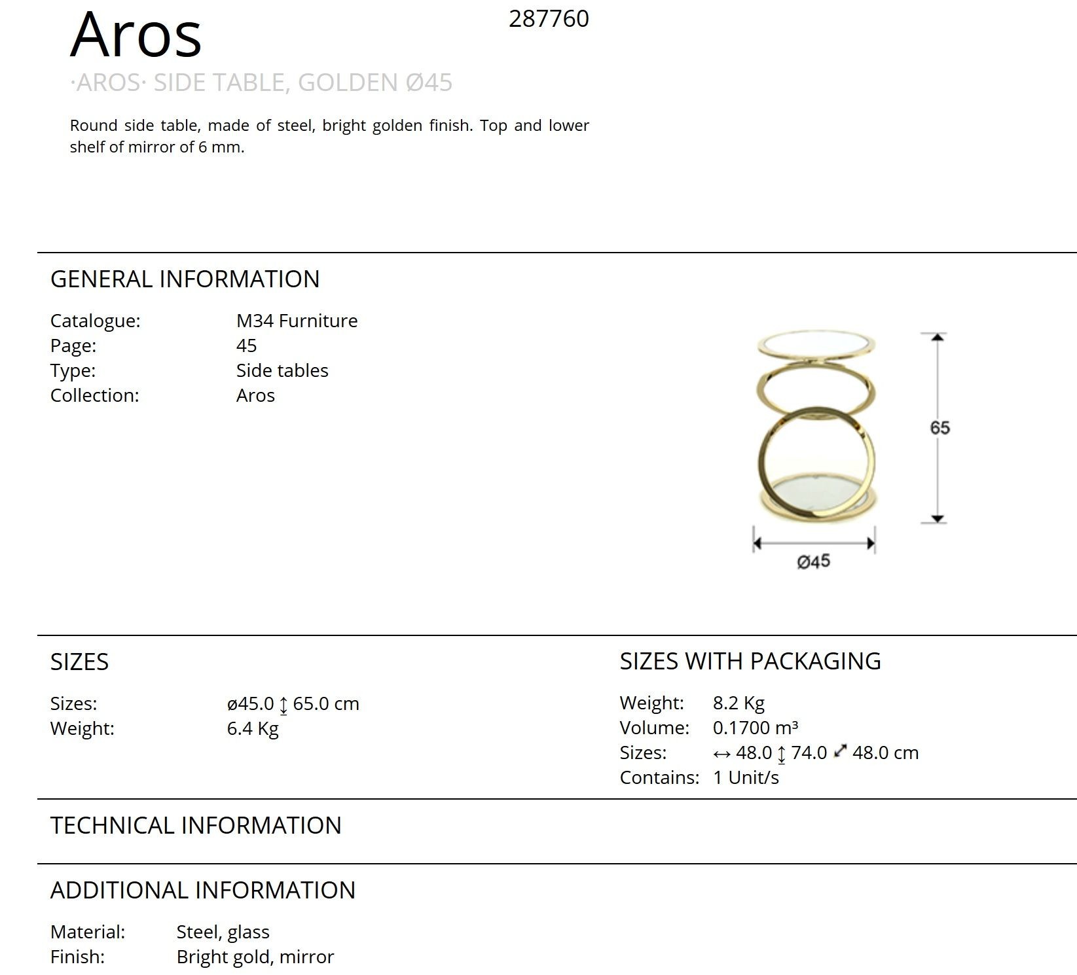
Task: Select the type value "Side tables"
Action: (282, 370)
